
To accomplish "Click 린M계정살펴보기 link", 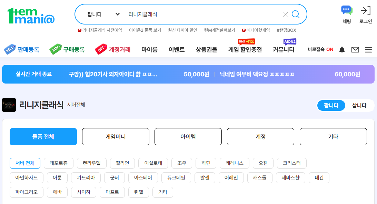I will coord(219,30).
